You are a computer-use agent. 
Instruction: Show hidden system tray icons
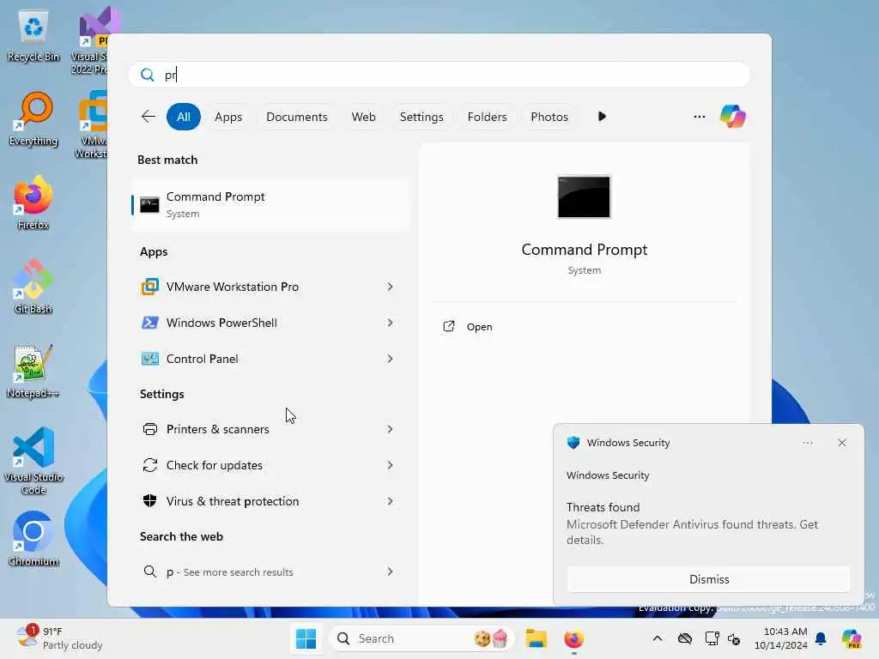coord(658,638)
